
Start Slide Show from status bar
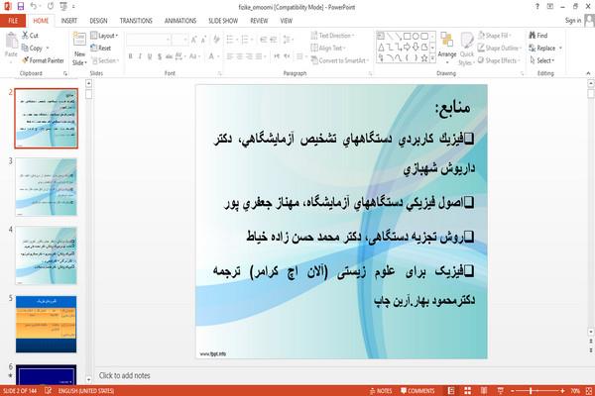point(500,391)
